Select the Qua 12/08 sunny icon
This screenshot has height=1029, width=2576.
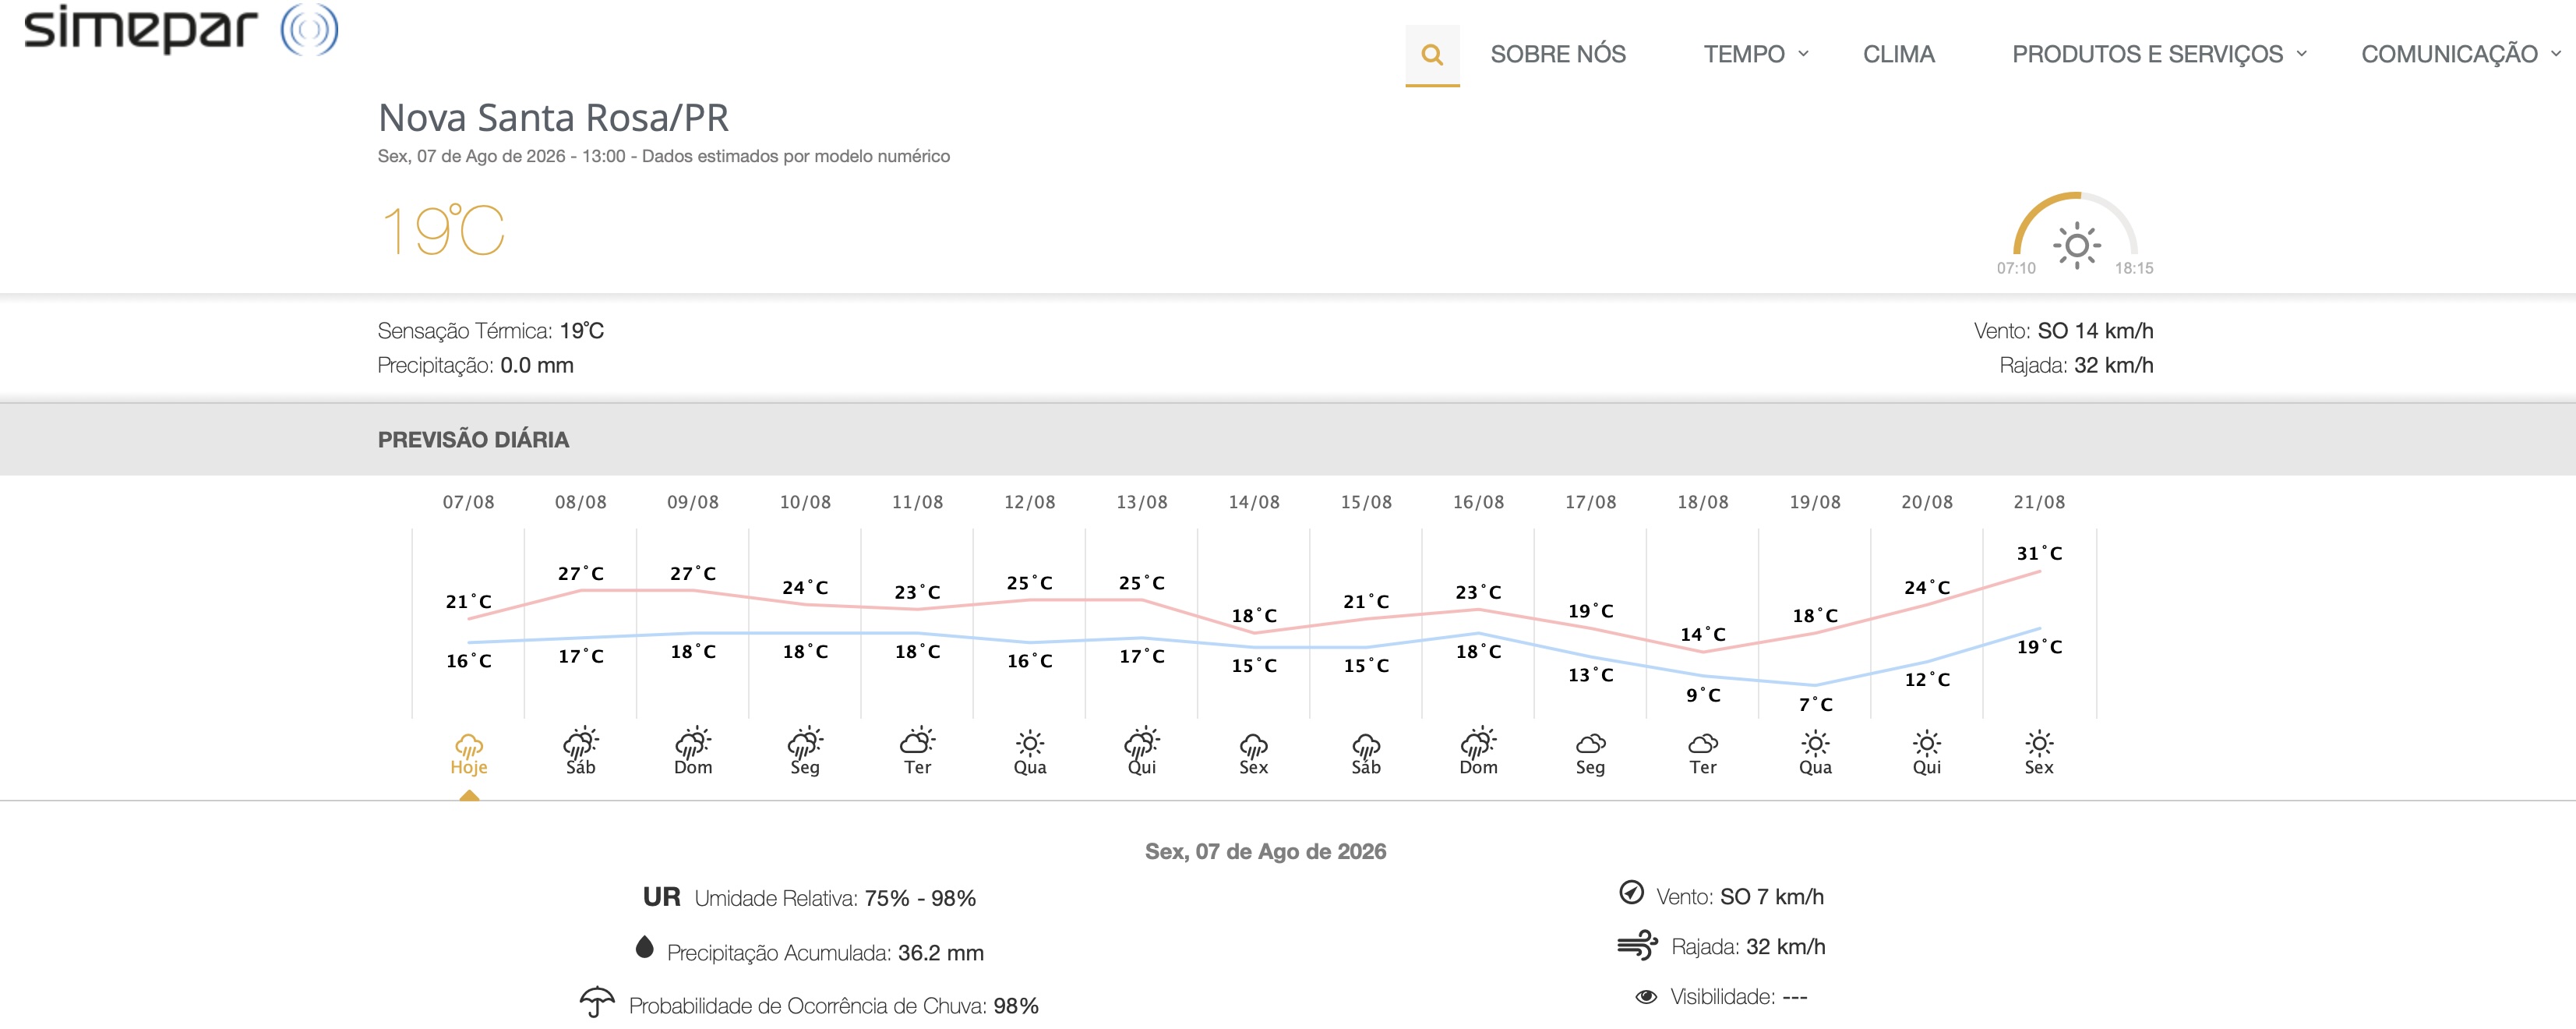[1030, 743]
